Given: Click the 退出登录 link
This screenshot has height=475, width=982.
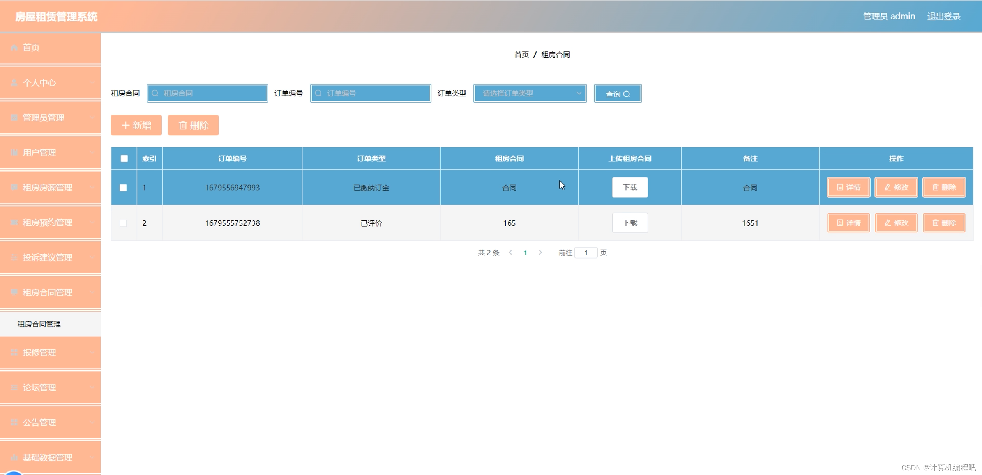Looking at the screenshot, I should click(x=943, y=16).
